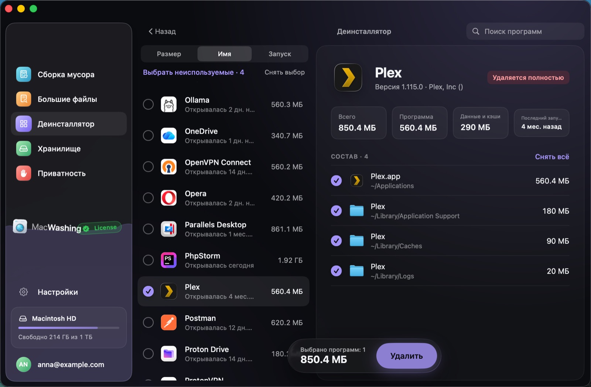Screen dimensions: 591x387
Task: Click the PhpStorm app icon
Action: point(169,260)
